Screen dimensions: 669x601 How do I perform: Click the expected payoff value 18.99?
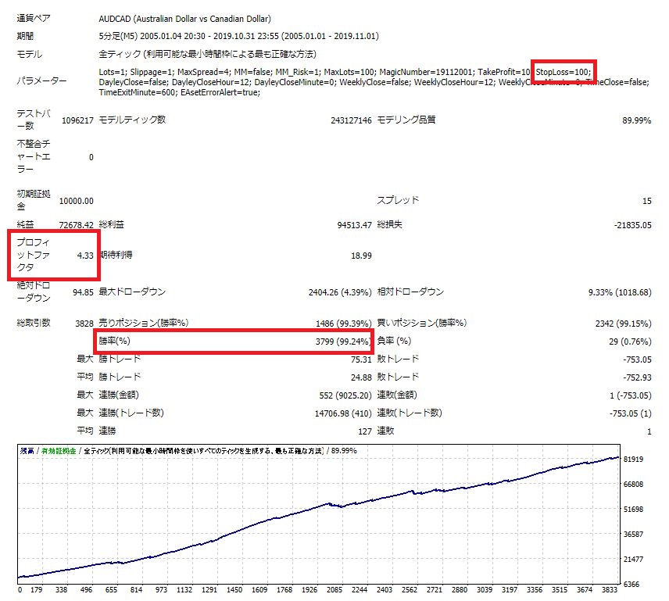pyautogui.click(x=361, y=256)
